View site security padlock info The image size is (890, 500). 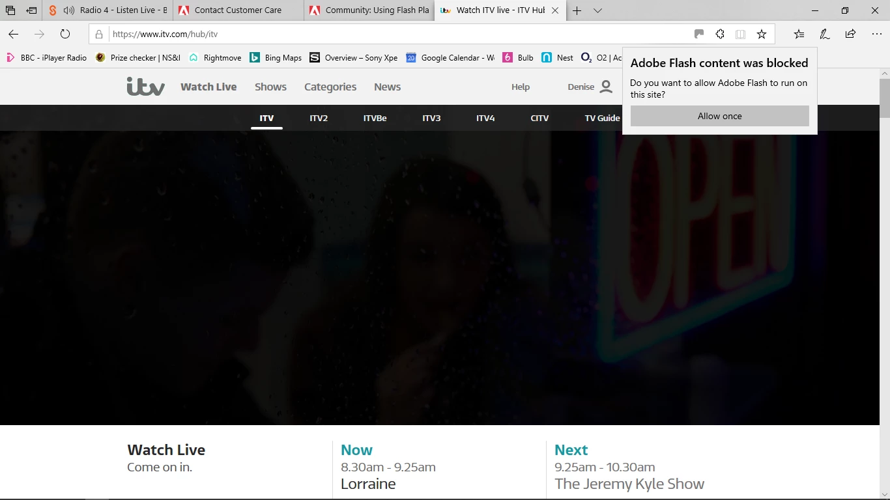coord(99,34)
